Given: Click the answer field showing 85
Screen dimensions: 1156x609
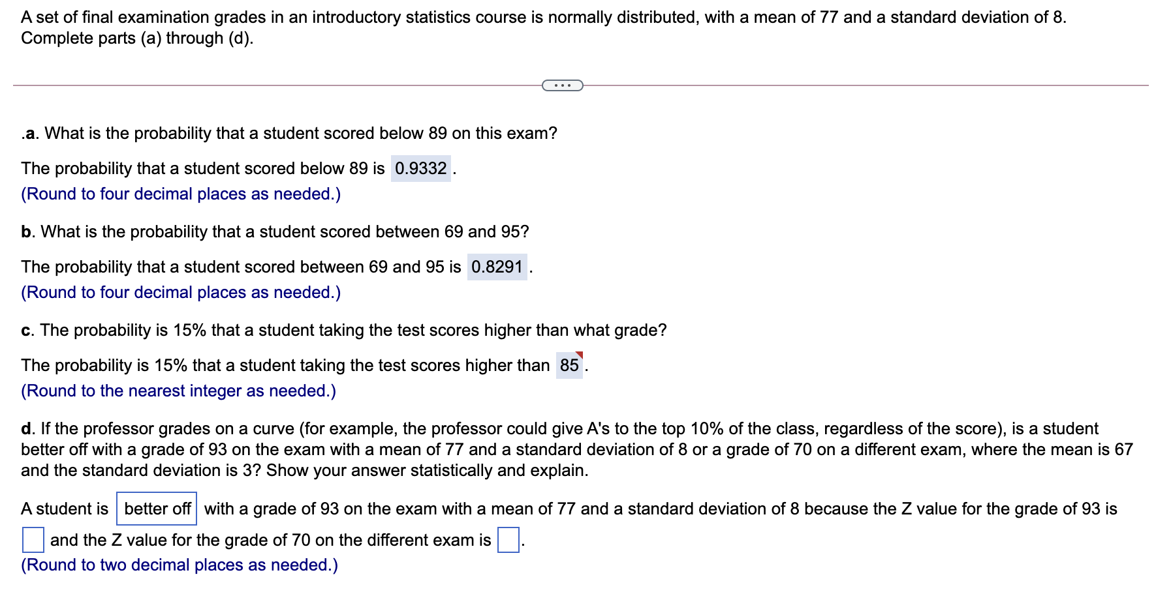Looking at the screenshot, I should [567, 365].
